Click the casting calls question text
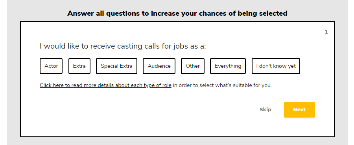The height and width of the screenshot is (145, 354). click(123, 46)
